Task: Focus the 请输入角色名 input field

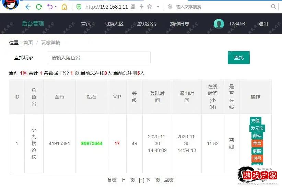Action: coord(99,58)
